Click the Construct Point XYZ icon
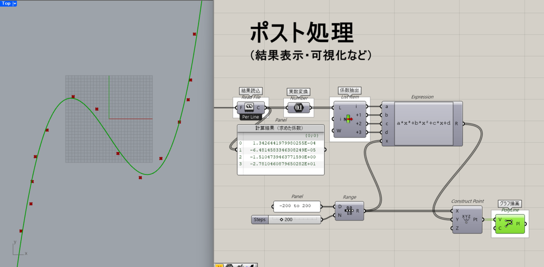This screenshot has width=544, height=267. [x=466, y=219]
